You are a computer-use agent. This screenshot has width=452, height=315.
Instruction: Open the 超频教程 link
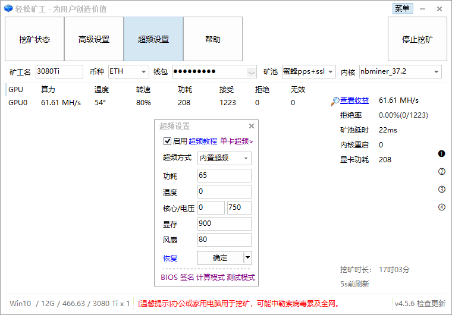(203, 141)
